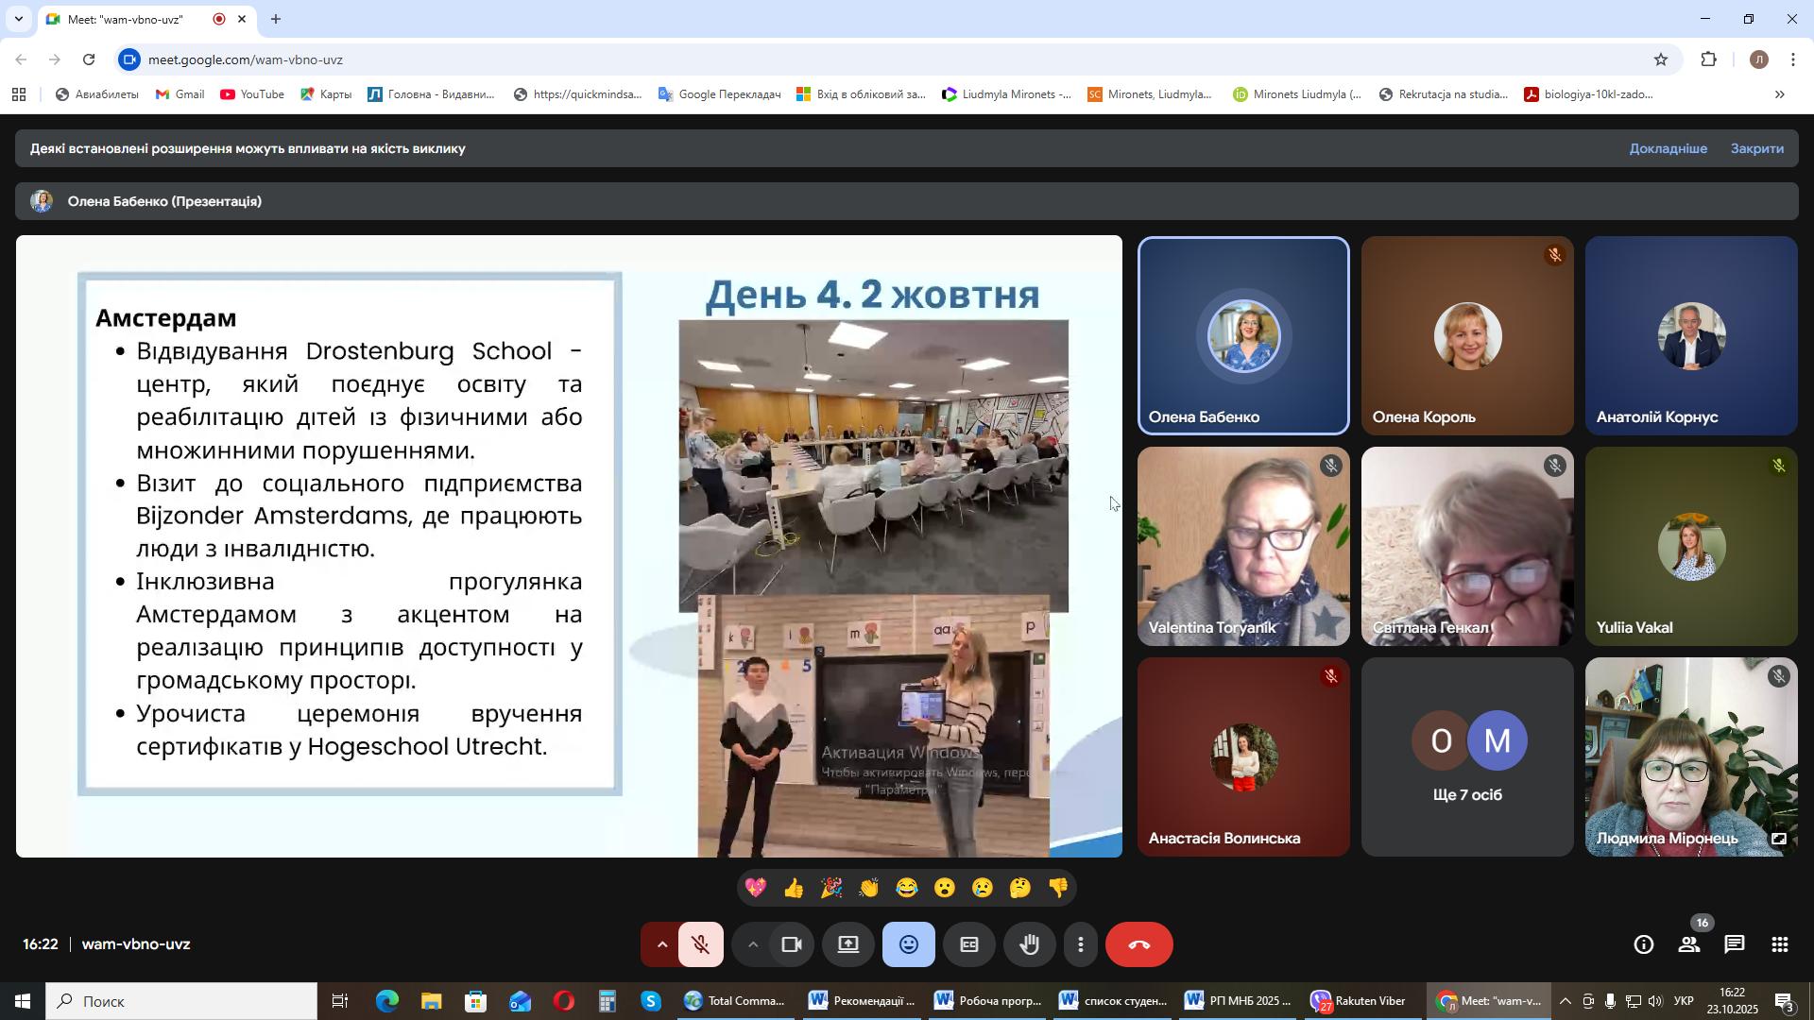Screen dimensions: 1814x1020
Task: Toggle captions button
Action: pyautogui.click(x=968, y=945)
